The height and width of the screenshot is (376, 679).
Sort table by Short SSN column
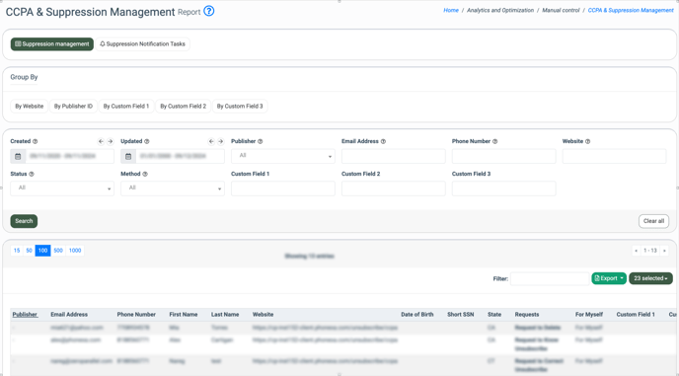460,315
